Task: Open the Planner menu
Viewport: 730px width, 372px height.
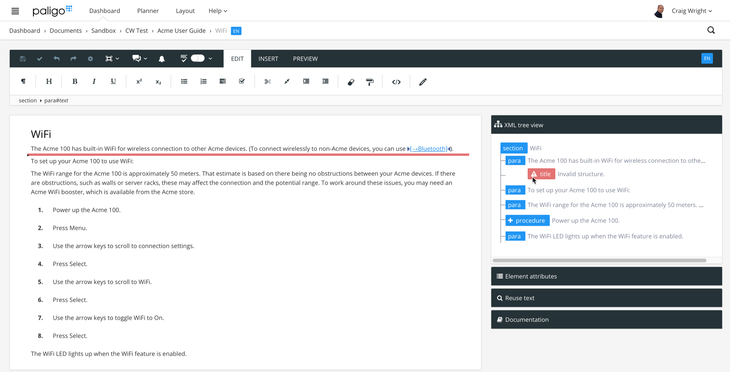Action: coord(148,11)
